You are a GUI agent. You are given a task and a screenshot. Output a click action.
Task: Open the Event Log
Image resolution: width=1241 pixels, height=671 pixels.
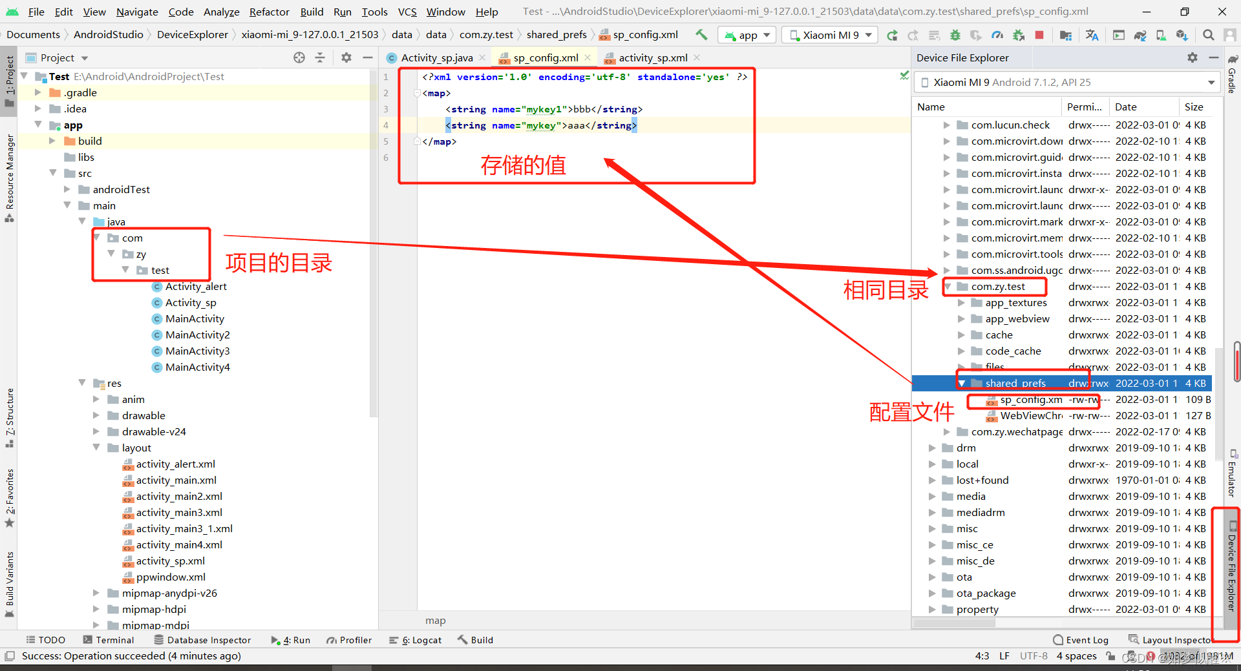(1081, 640)
